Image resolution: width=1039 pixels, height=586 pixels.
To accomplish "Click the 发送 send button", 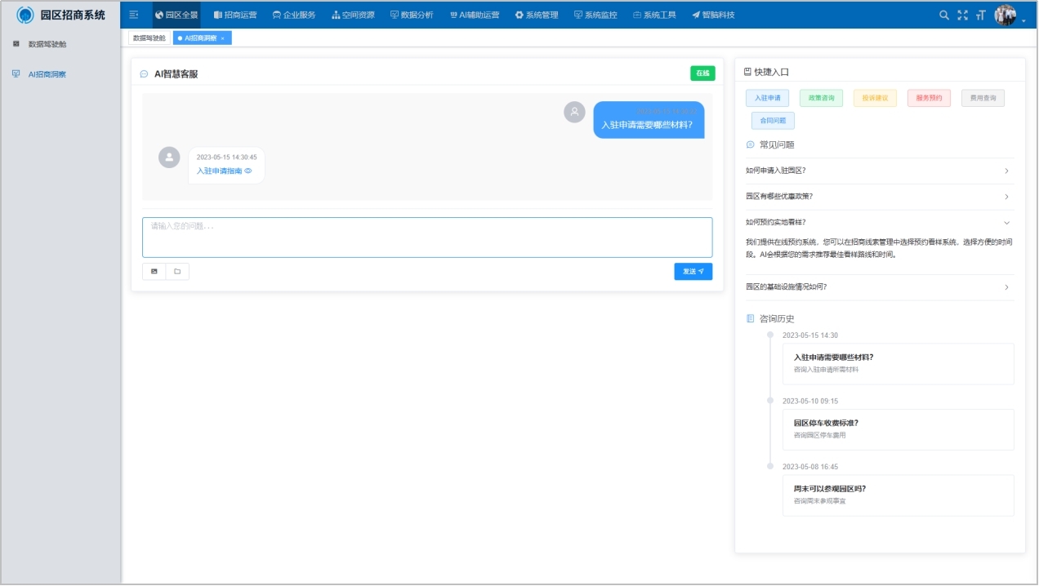I will click(692, 272).
